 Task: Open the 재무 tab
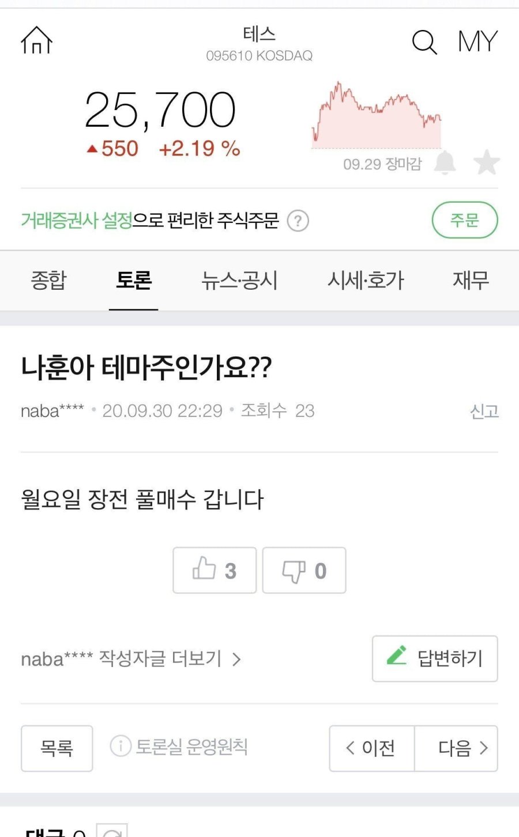(x=471, y=281)
